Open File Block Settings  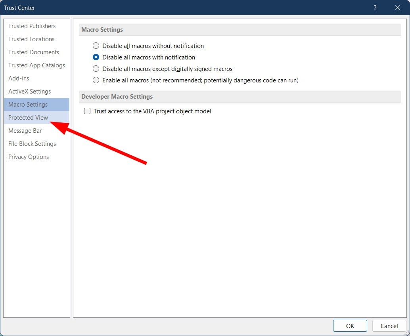pos(36,144)
